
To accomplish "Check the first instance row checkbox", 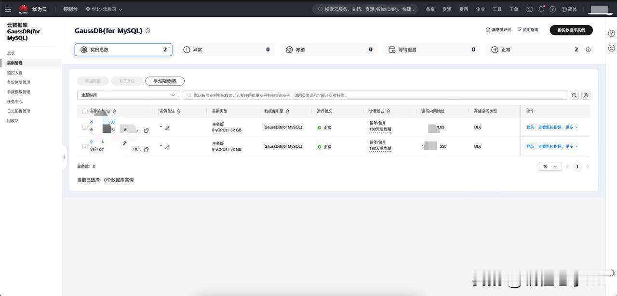I will tap(85, 128).
